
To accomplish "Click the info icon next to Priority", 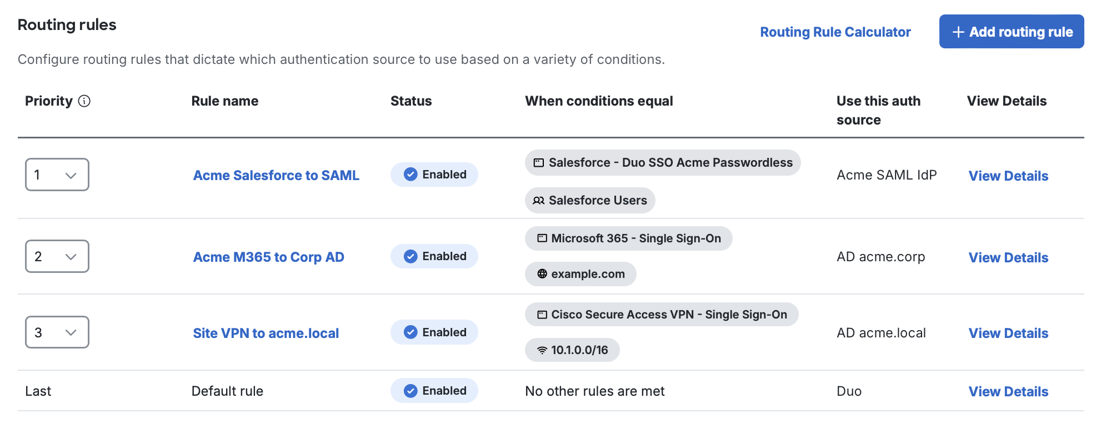I will coord(84,101).
